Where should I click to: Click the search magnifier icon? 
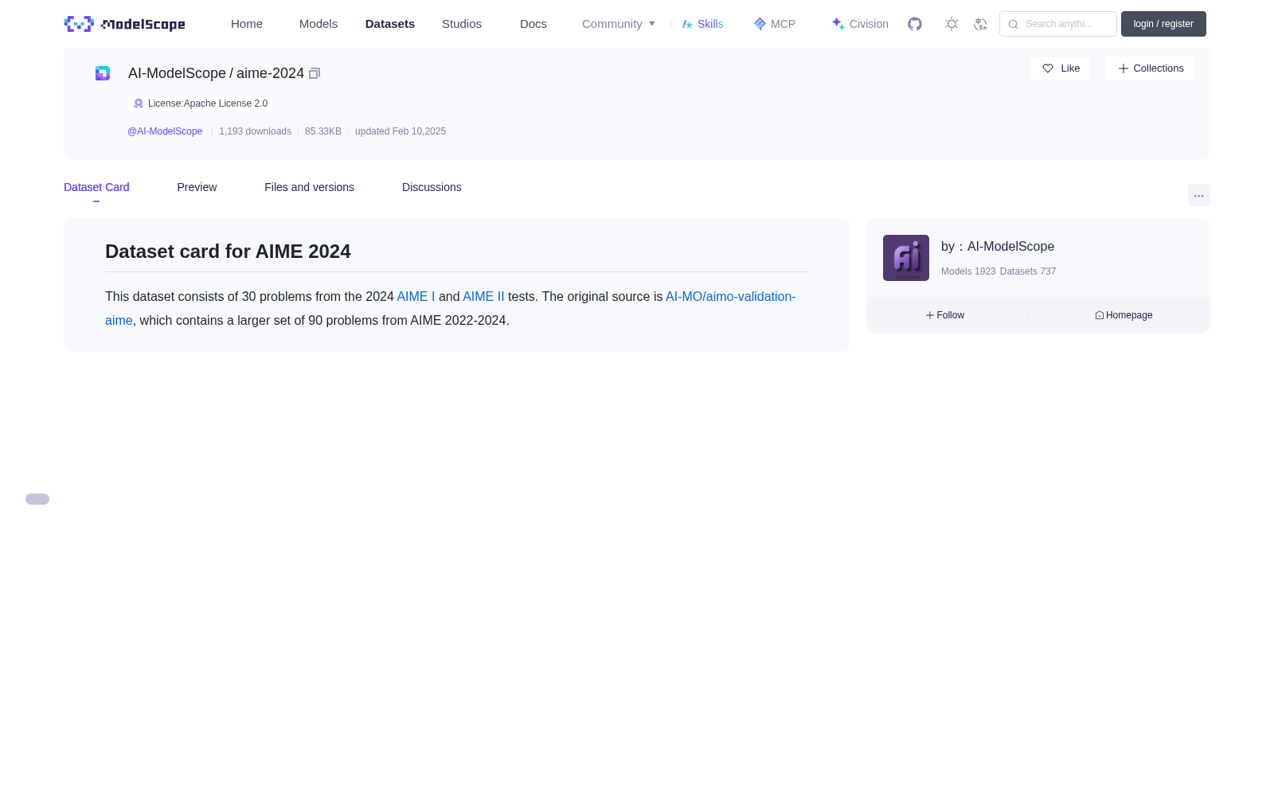1013,24
